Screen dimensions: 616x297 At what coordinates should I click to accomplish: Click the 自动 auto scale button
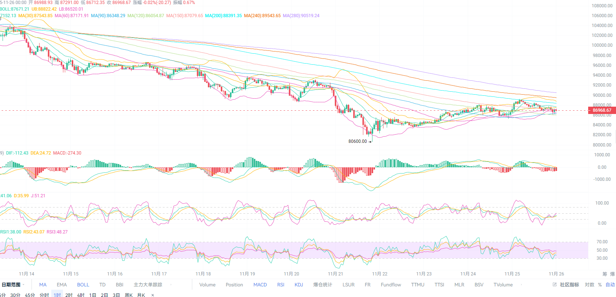click(610, 285)
